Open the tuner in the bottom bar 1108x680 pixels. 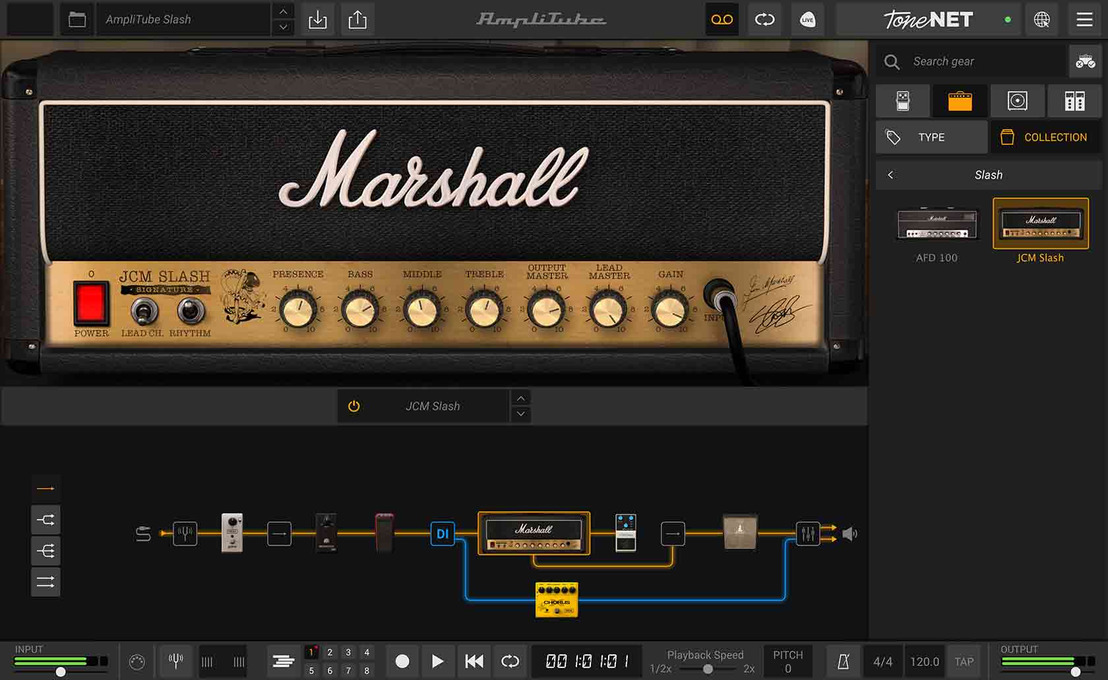click(175, 660)
